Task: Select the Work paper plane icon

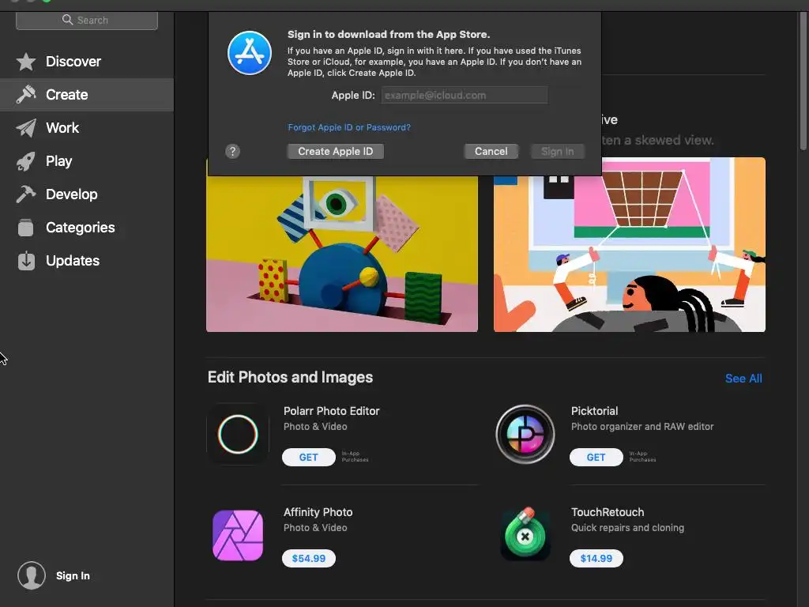Action: coord(26,128)
